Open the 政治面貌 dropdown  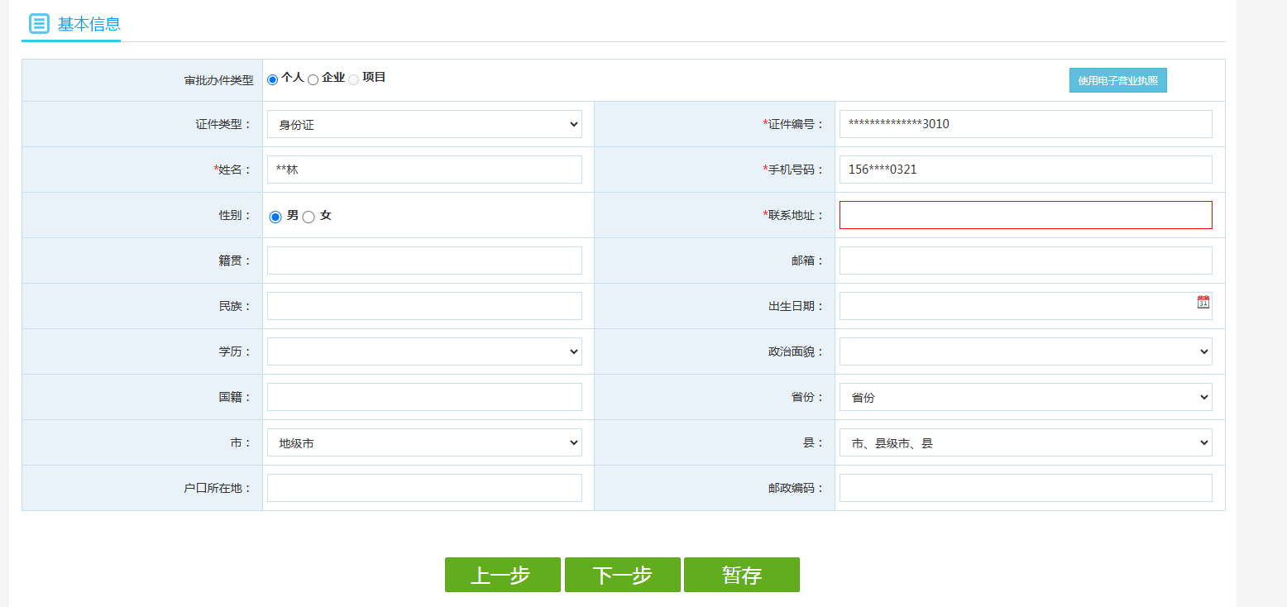(1024, 351)
